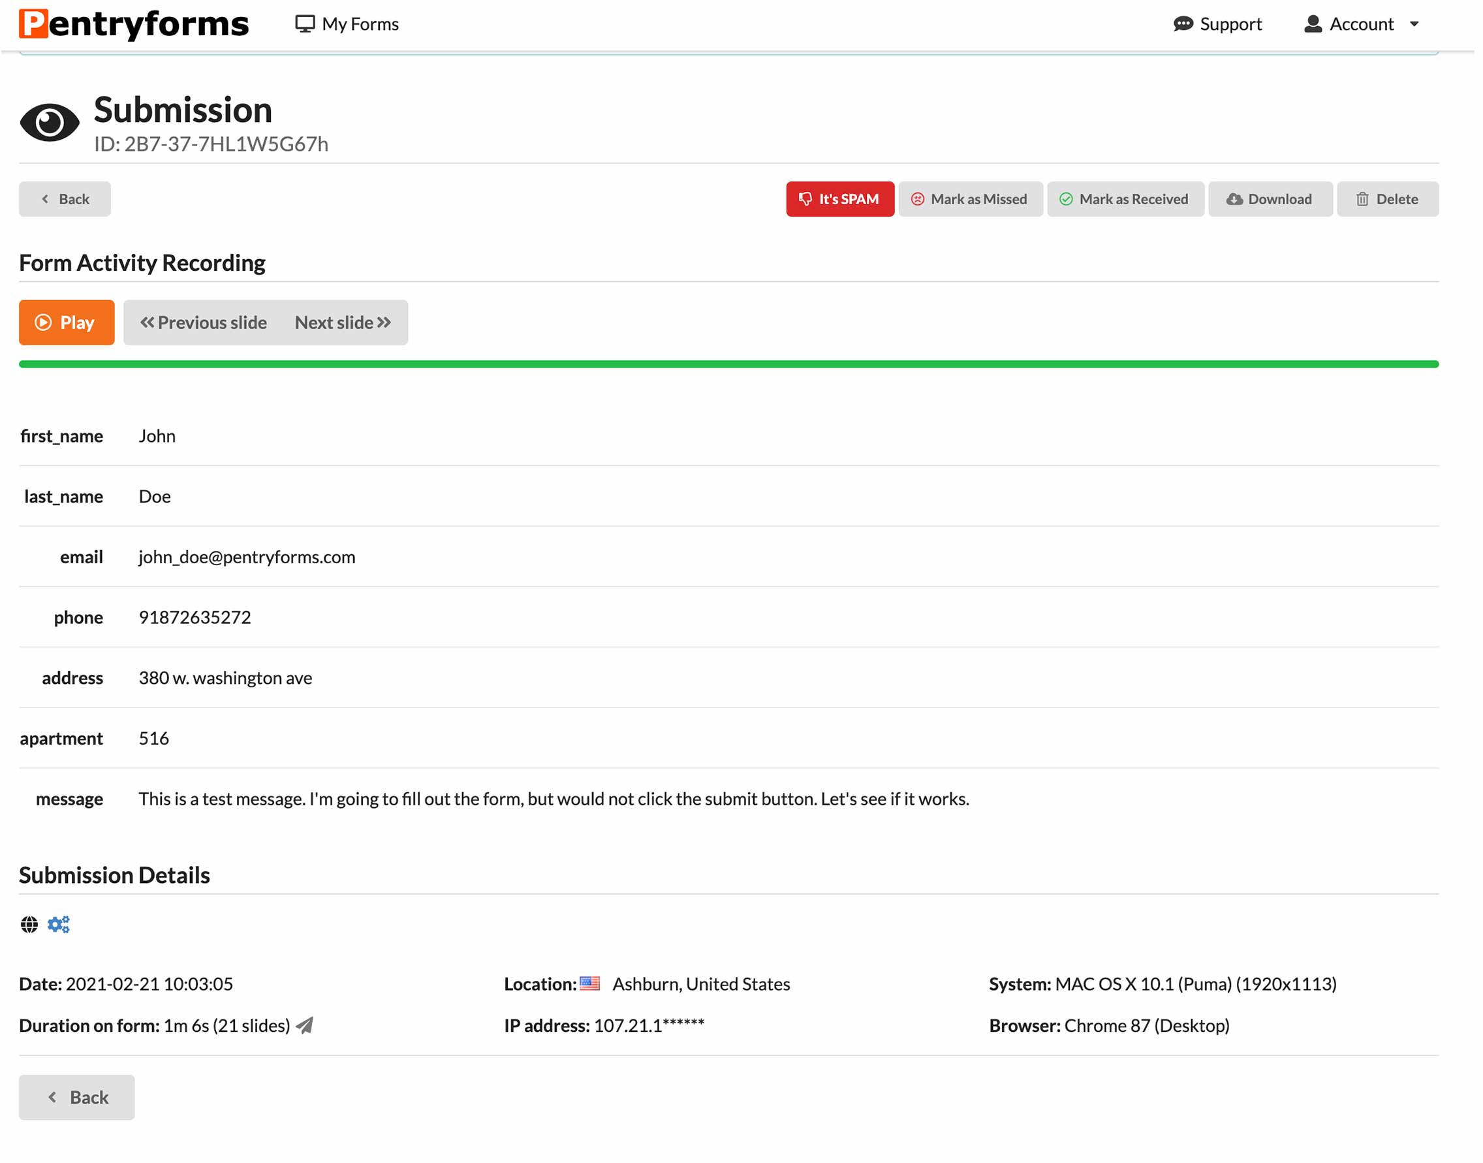
Task: Mark submission as Missed
Action: (971, 200)
